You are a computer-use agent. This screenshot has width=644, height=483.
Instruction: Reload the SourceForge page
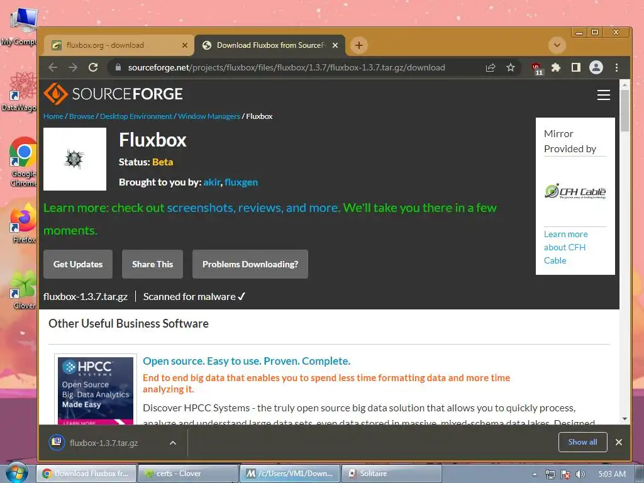[93, 67]
